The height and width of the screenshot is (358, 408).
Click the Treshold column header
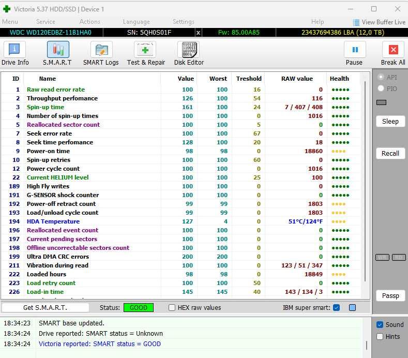249,79
